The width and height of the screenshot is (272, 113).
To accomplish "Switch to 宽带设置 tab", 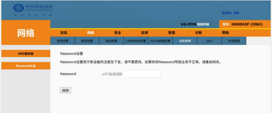I will (62, 41).
